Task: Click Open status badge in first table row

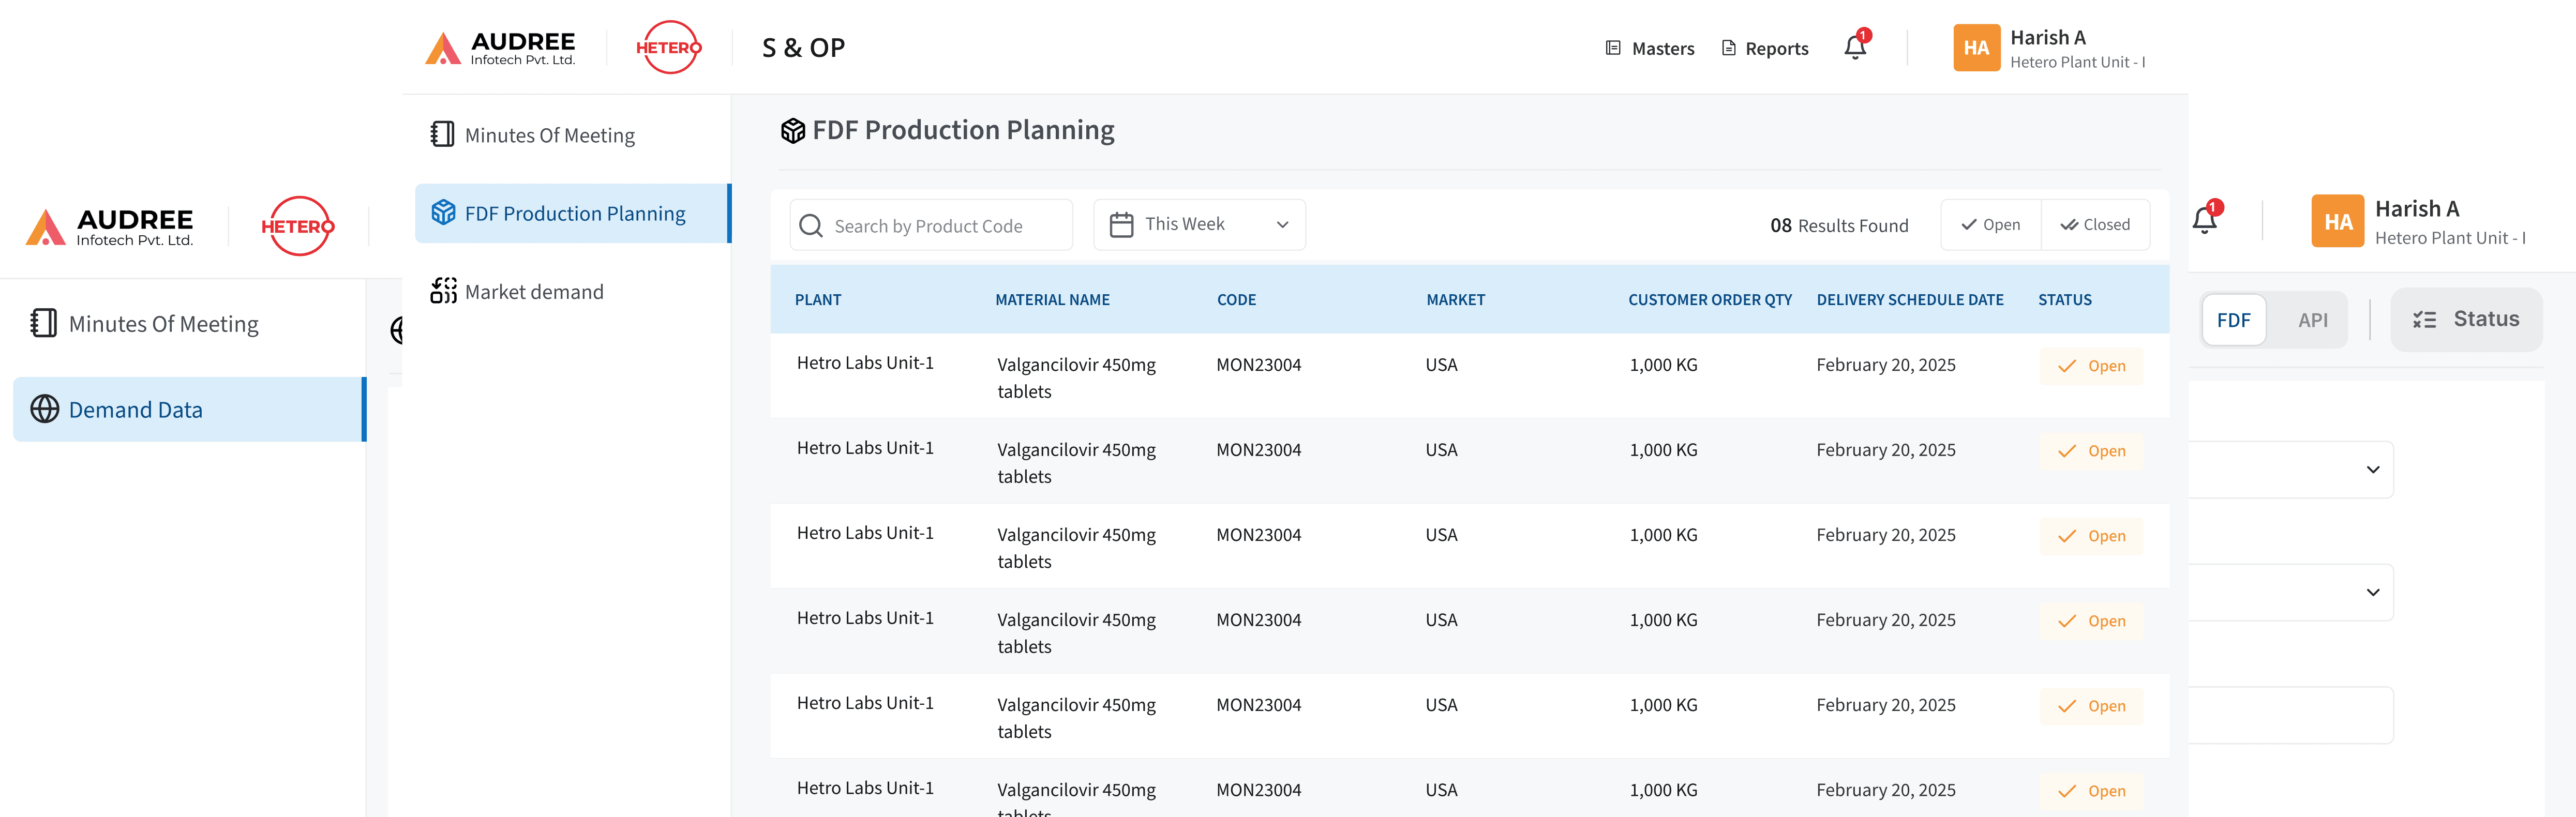Action: click(x=2091, y=366)
